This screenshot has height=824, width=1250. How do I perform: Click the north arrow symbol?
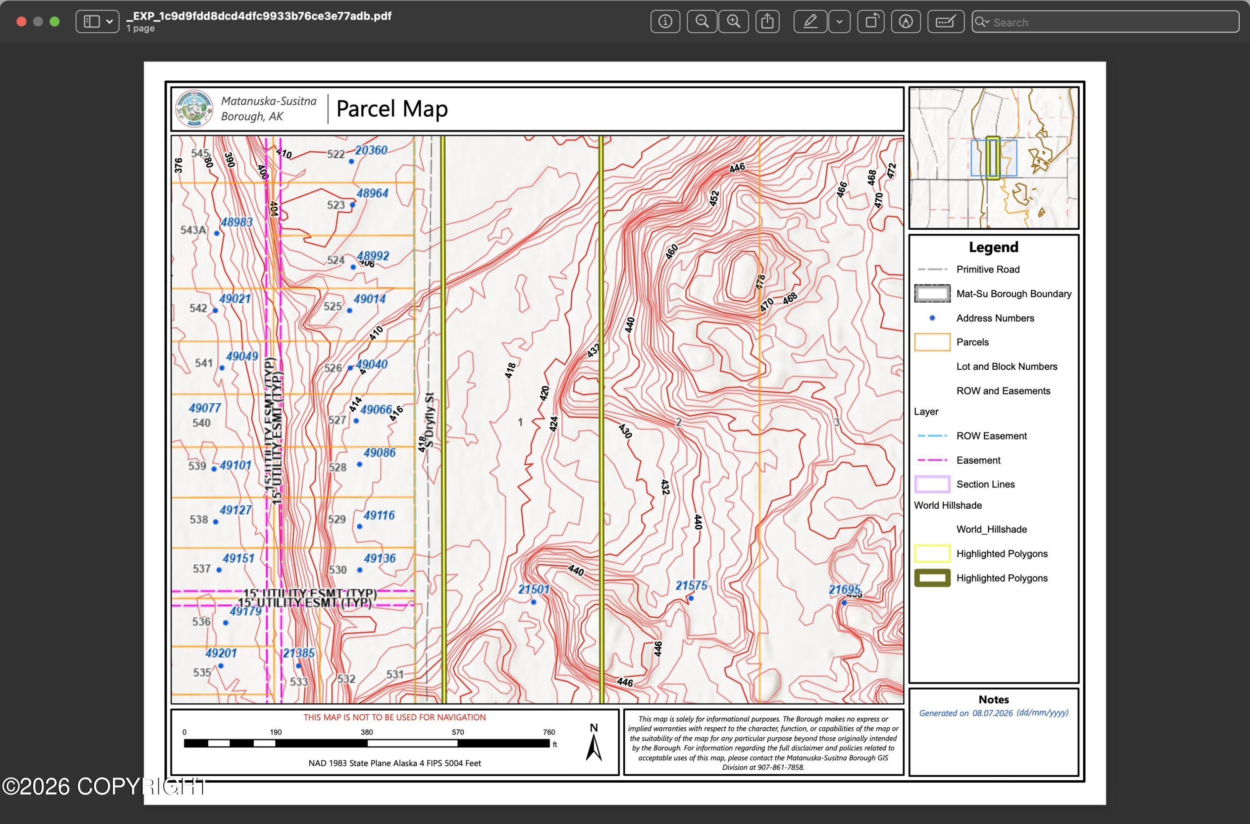point(594,742)
